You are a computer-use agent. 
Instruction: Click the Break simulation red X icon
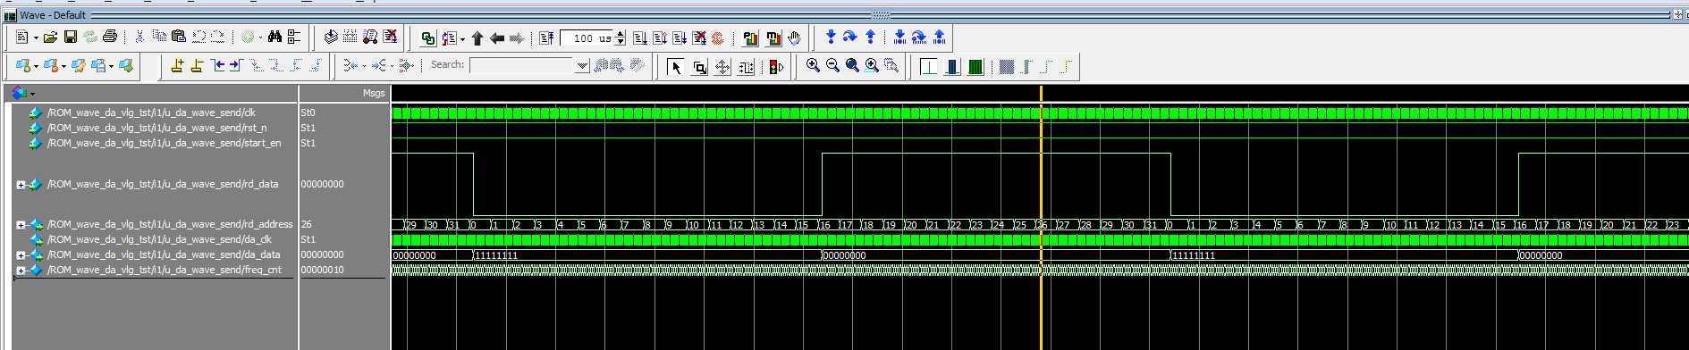coord(390,37)
